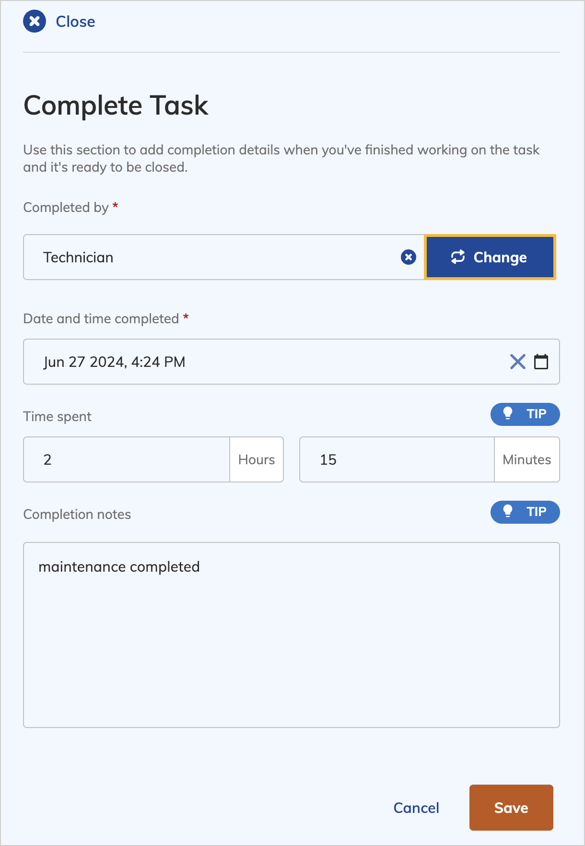
Task: Click the lightbulb icon in Time spent TIP
Action: [x=508, y=413]
